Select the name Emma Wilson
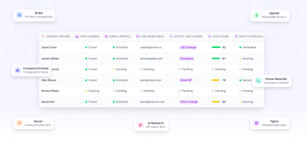Screen dimensions: 307x141 point(50,91)
